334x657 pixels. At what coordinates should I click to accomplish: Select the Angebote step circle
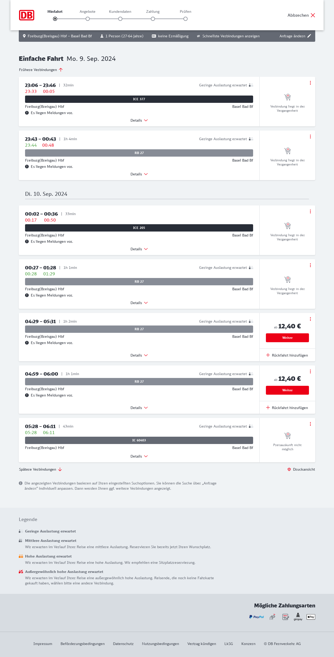coord(88,19)
